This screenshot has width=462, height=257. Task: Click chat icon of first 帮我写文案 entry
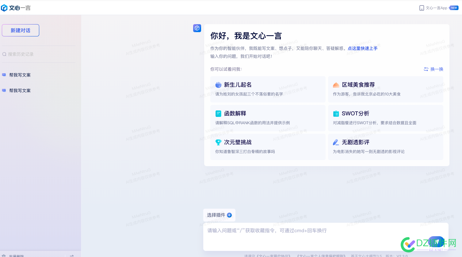[x=4, y=75]
